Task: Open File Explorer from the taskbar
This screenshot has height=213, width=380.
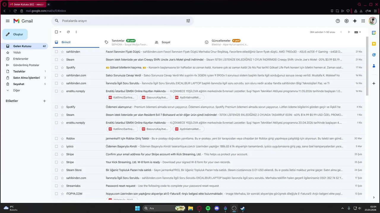Action: coord(191,208)
